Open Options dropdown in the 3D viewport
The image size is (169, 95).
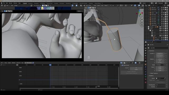pyautogui.click(x=140, y=8)
